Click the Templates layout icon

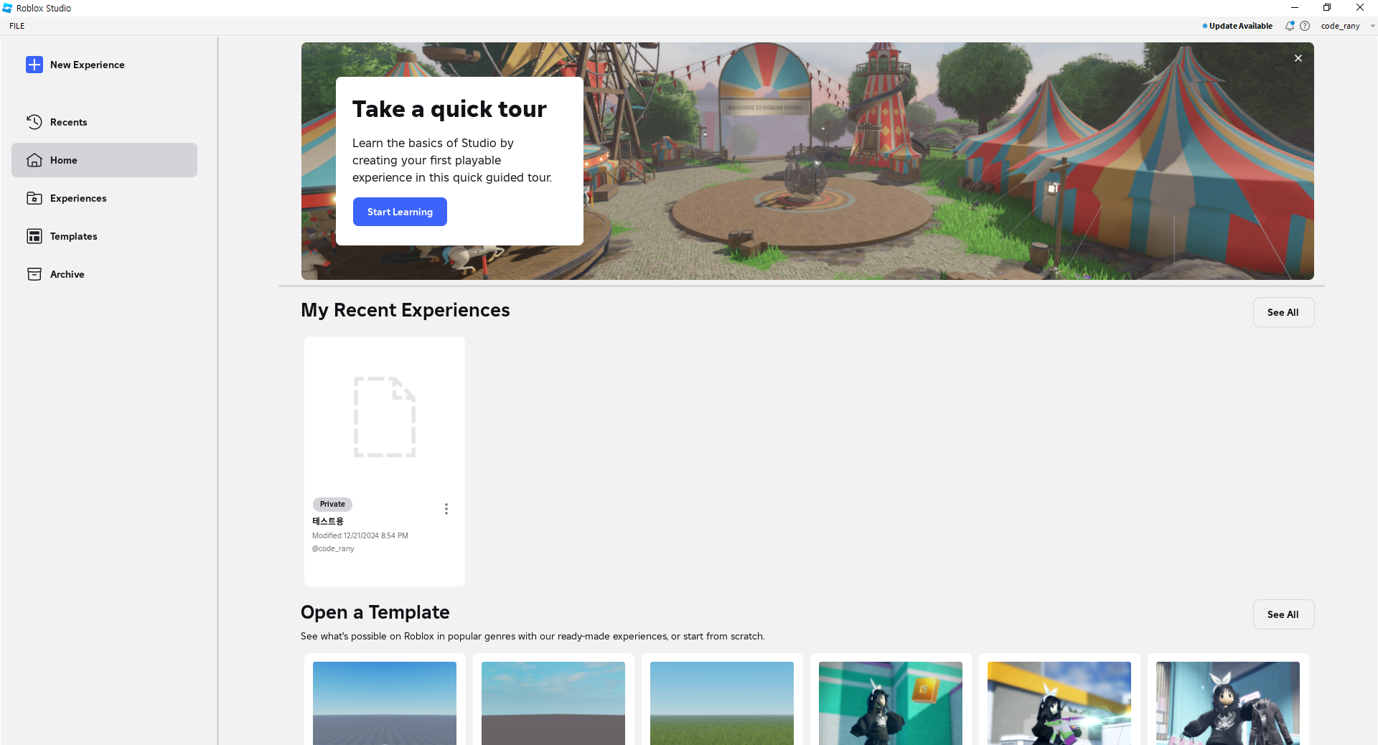click(34, 236)
